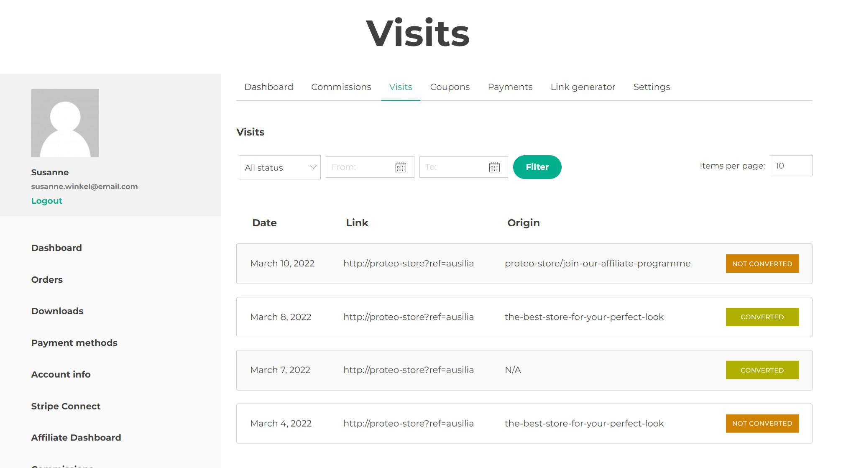Screen dimensions: 851x468
Task: Click the Logout link
Action: click(x=46, y=201)
